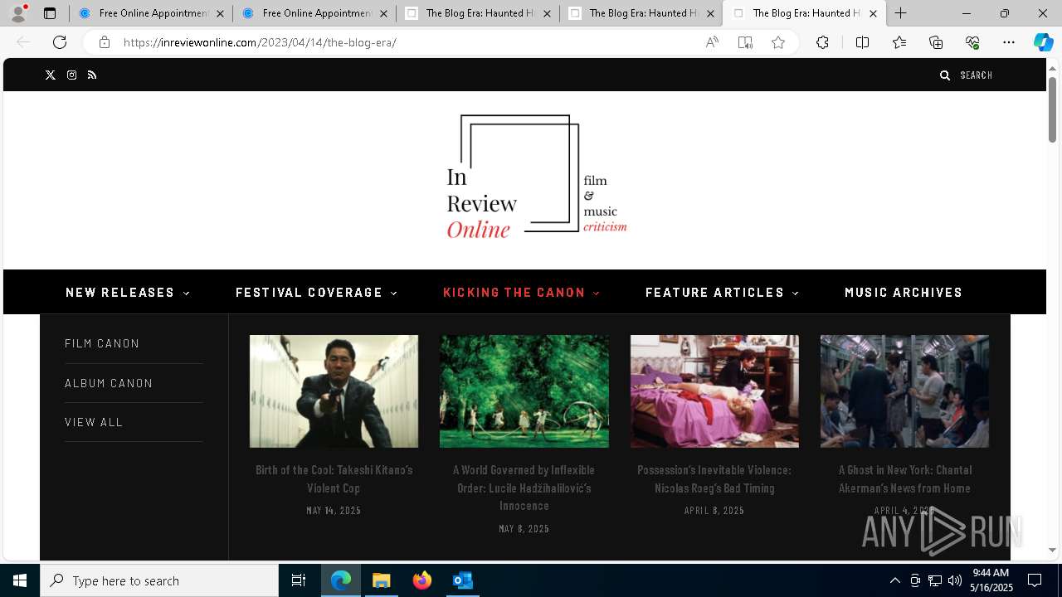
Task: Click the SEARCH text in the header
Action: coord(977,75)
